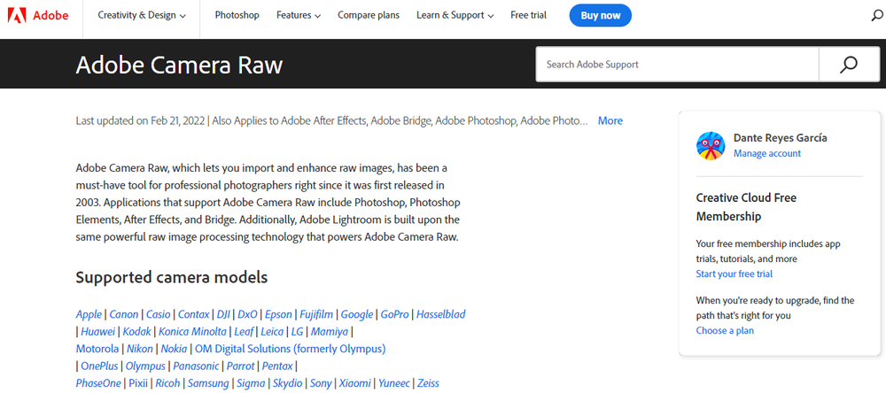Viewport: 886px width, 393px height.
Task: Open Compare plans in navigation
Action: coord(369,15)
